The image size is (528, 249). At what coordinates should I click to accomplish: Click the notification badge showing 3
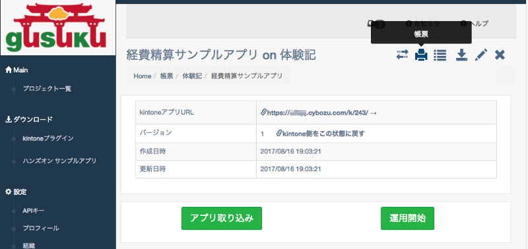(x=376, y=24)
